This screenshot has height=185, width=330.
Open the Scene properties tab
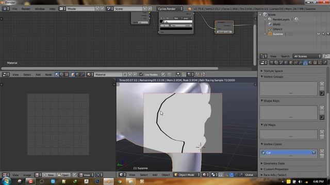pyautogui.click(x=281, y=63)
